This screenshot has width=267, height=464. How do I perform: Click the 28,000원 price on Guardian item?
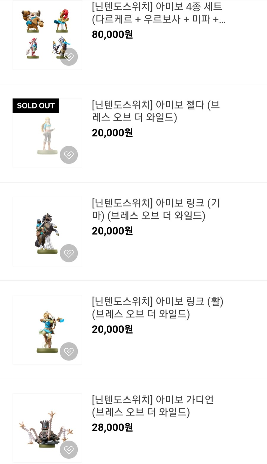[x=112, y=427]
